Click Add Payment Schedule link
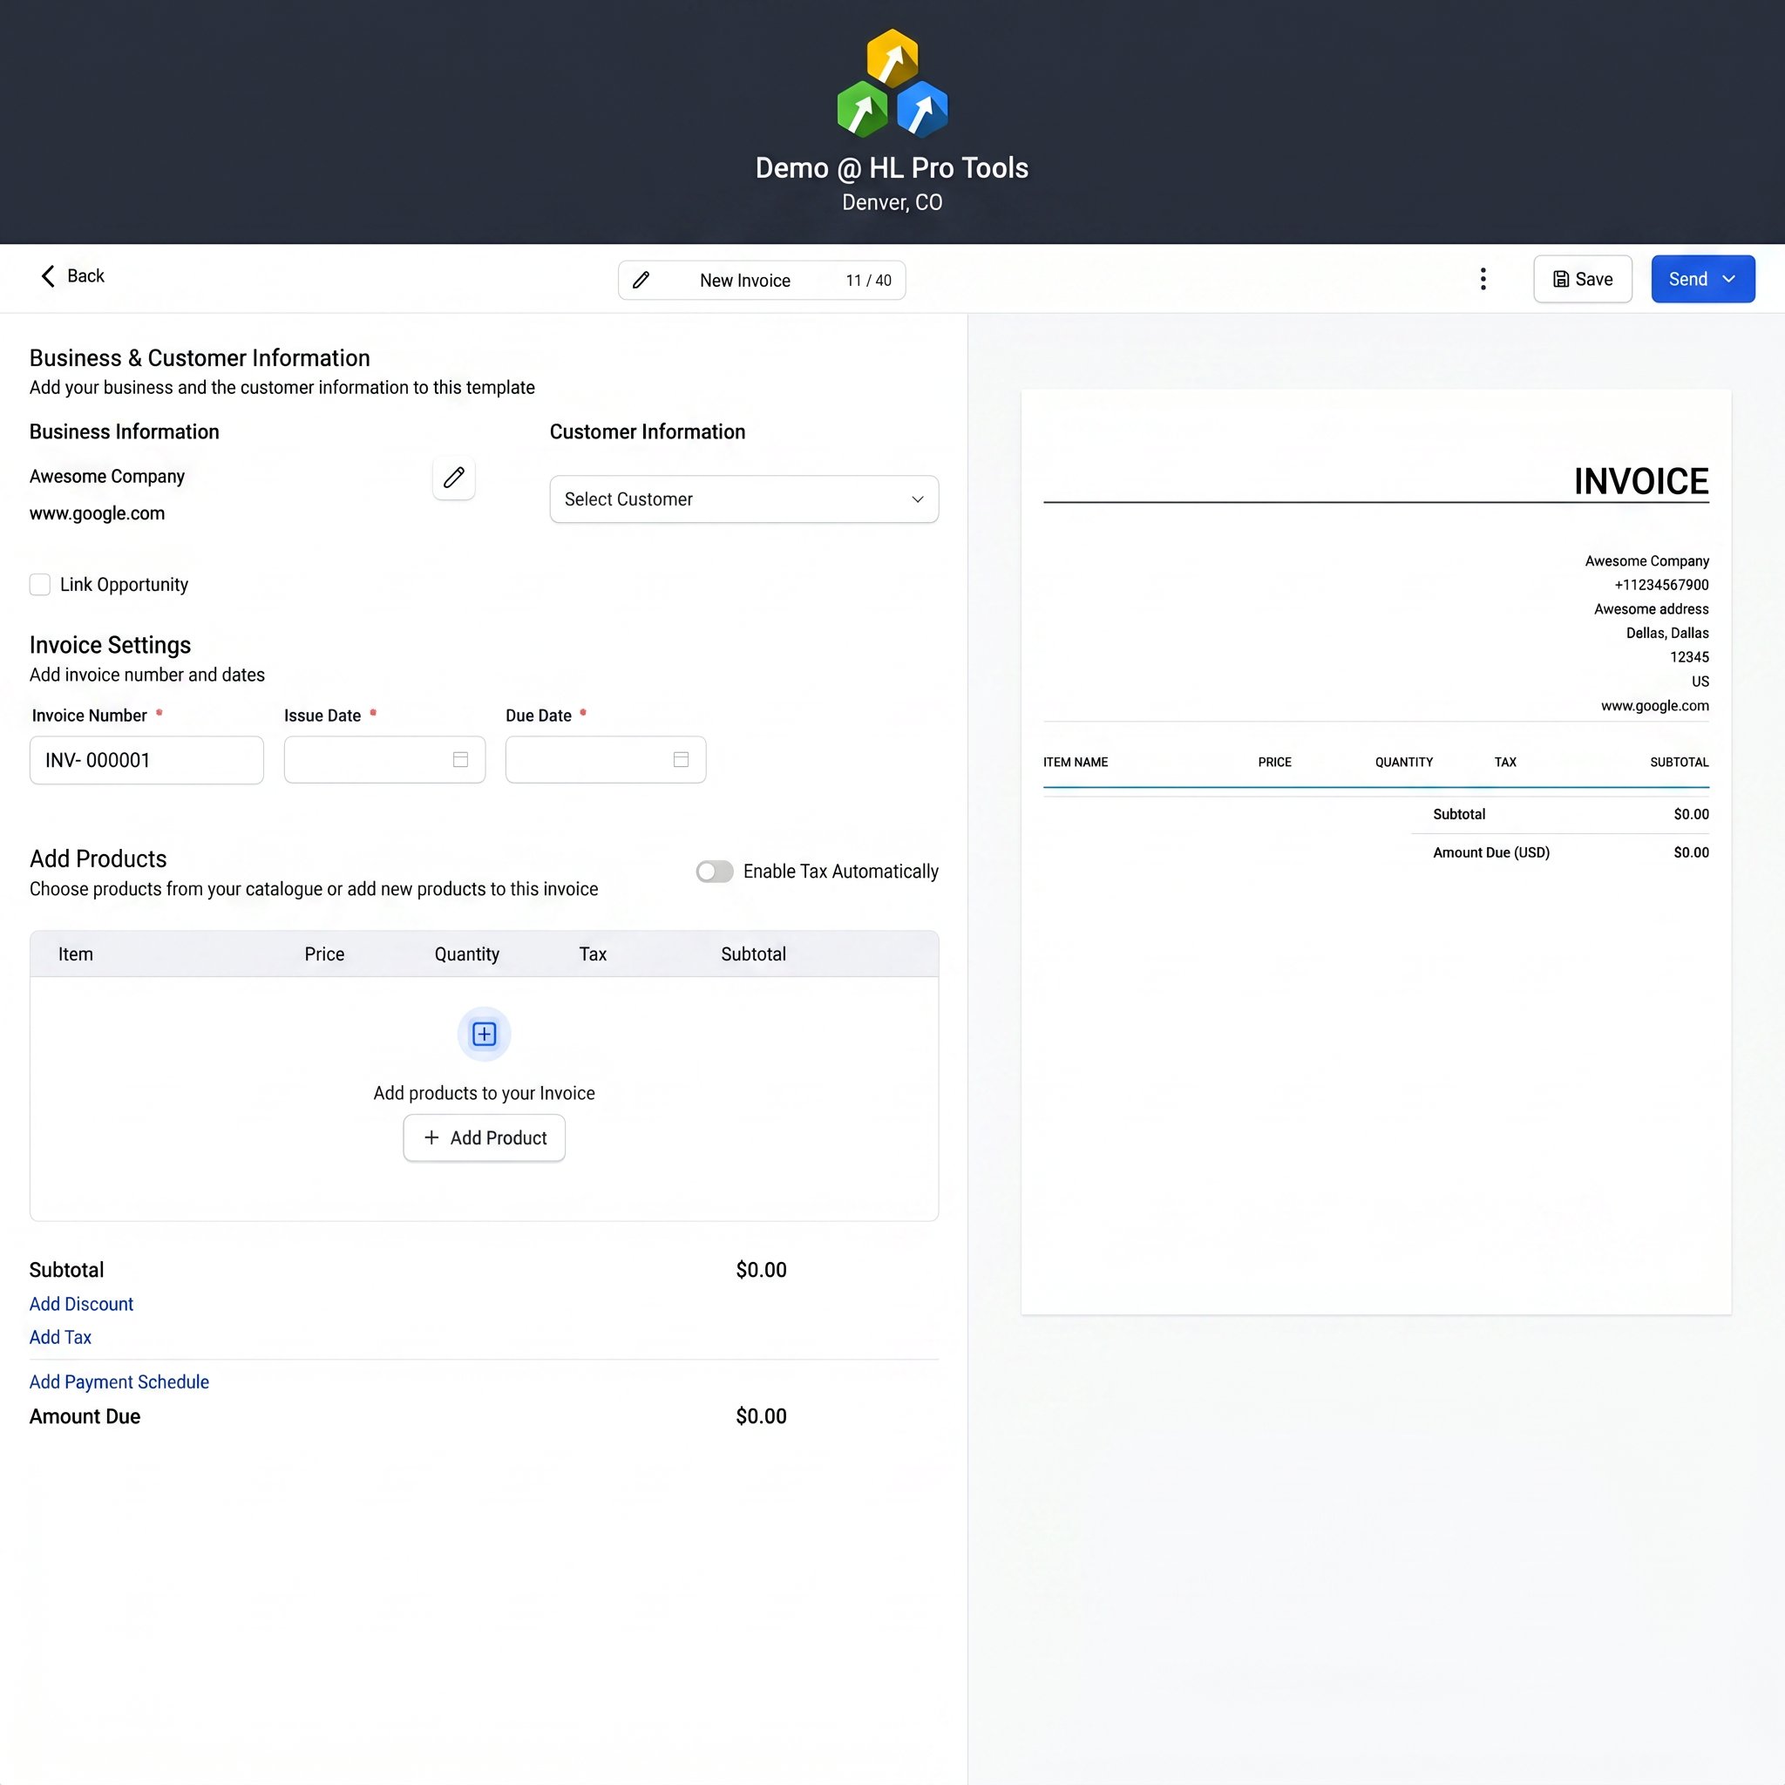Screen dimensions: 1785x1785 tap(119, 1381)
